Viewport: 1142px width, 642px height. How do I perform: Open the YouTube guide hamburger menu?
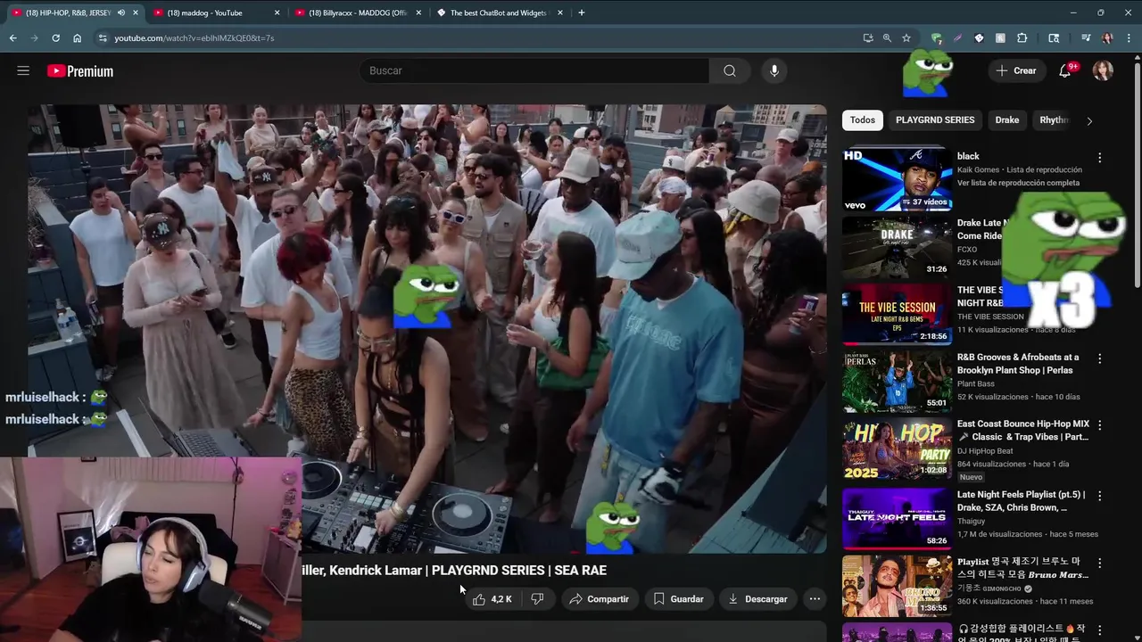point(23,70)
